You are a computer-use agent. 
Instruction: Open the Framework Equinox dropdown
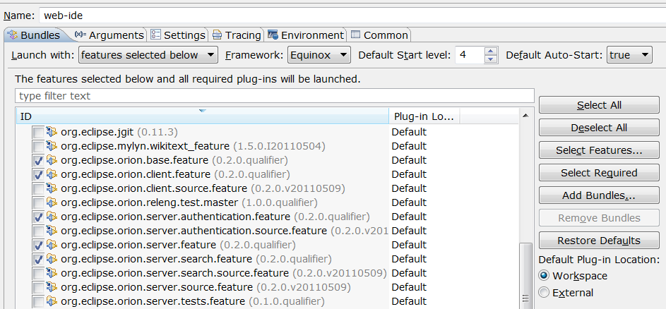[319, 55]
